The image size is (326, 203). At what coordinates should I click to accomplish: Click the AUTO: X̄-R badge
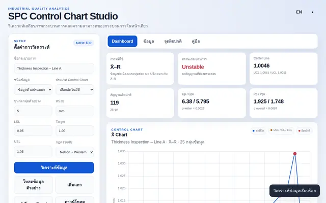pyautogui.click(x=84, y=43)
